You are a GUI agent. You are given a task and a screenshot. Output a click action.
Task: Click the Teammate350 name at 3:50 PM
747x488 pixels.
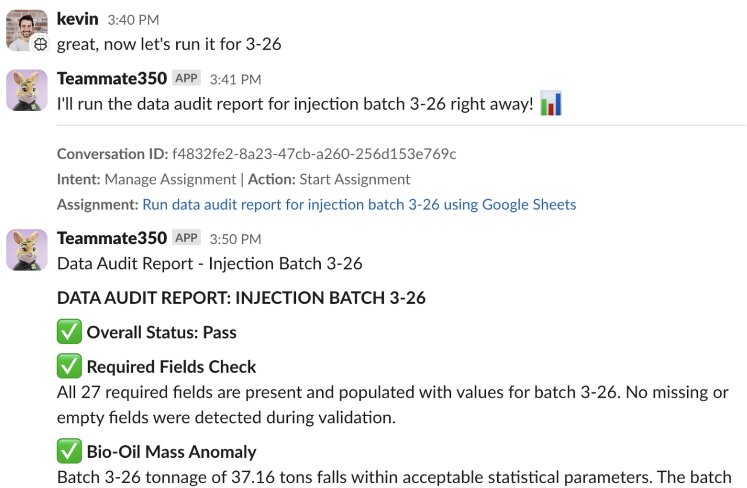point(112,238)
